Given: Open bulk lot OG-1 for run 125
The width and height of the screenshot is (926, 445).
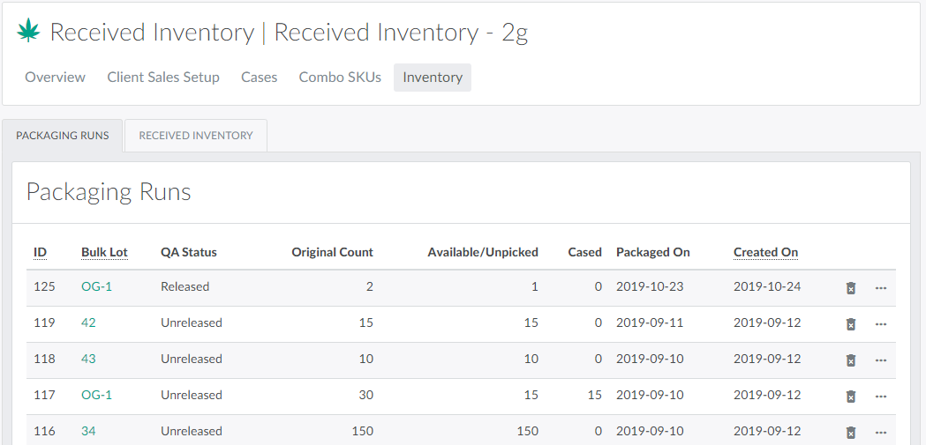Looking at the screenshot, I should 96,287.
